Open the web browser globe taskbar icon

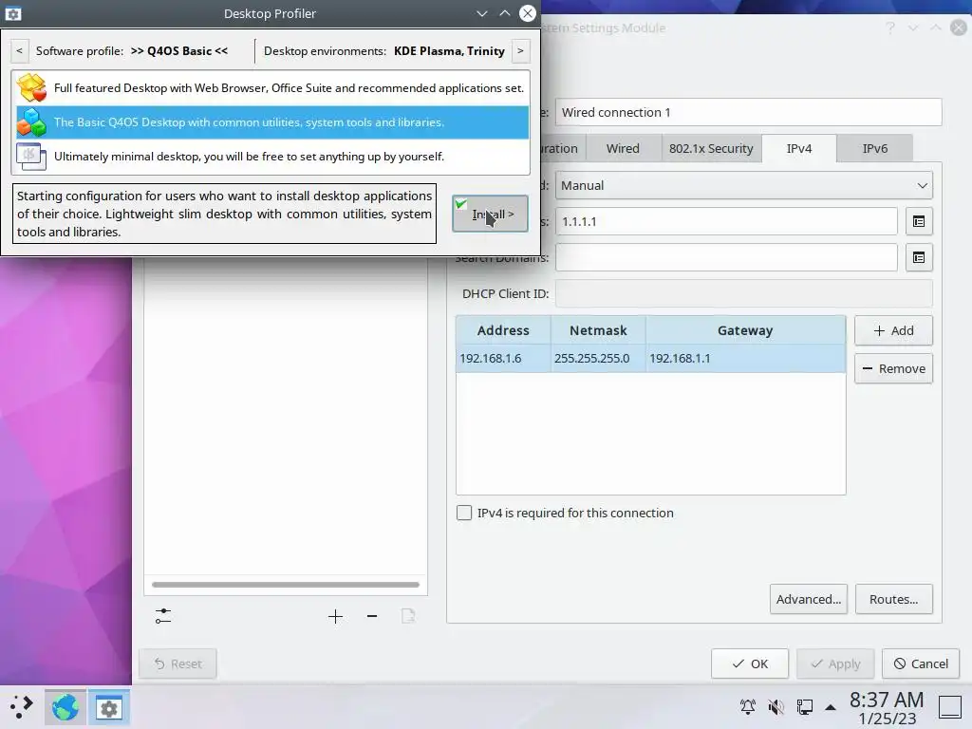point(65,706)
